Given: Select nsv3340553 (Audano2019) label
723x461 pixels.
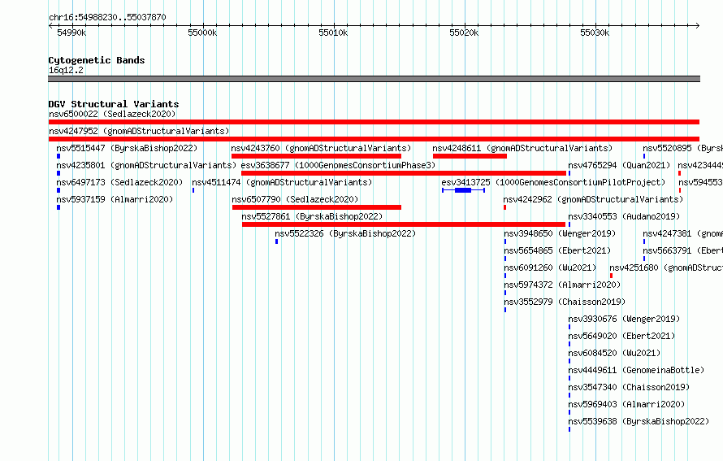Looking at the screenshot, I should pyautogui.click(x=624, y=216).
